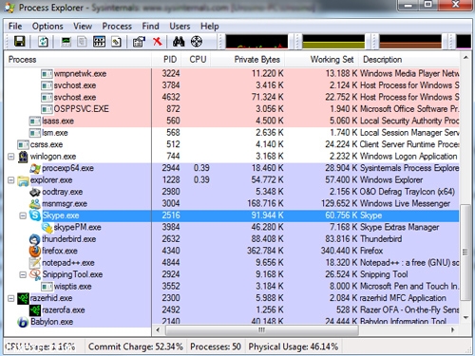Viewport: 475px width, 356px height.
Task: Sort by Working Set column header
Action: (x=322, y=60)
